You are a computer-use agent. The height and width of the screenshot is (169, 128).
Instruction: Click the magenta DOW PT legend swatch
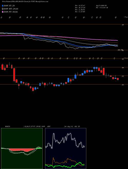point(3,12)
